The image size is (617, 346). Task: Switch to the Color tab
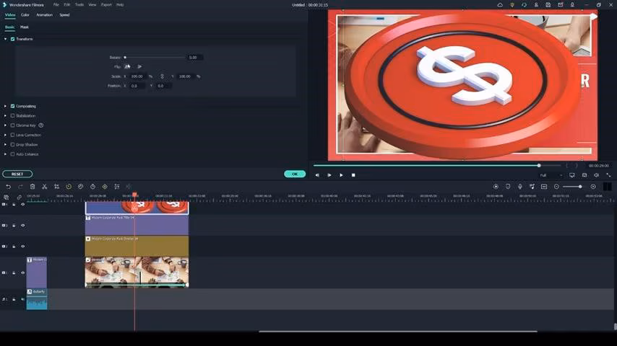point(25,15)
